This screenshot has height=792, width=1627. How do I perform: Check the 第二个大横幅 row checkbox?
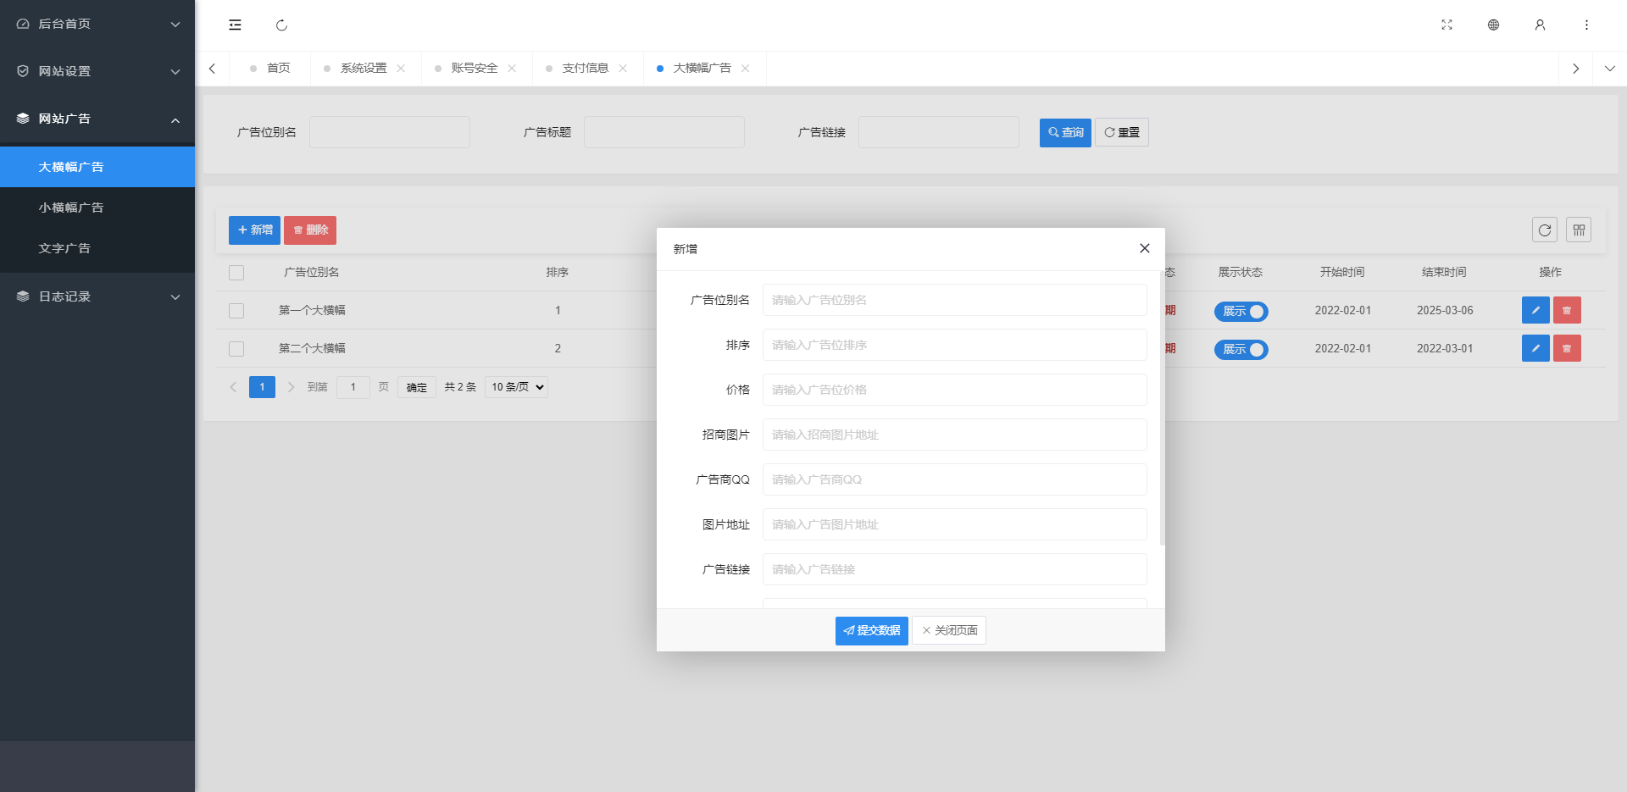236,349
